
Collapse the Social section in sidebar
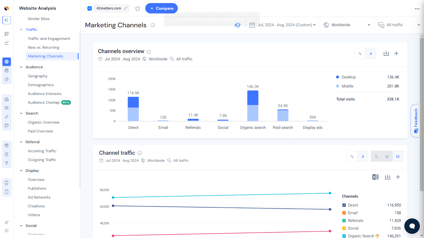coord(21,226)
